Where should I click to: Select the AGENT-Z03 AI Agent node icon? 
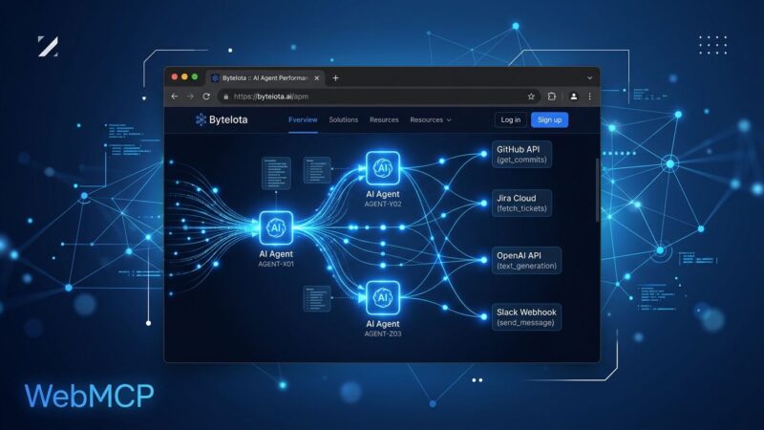coord(383,297)
